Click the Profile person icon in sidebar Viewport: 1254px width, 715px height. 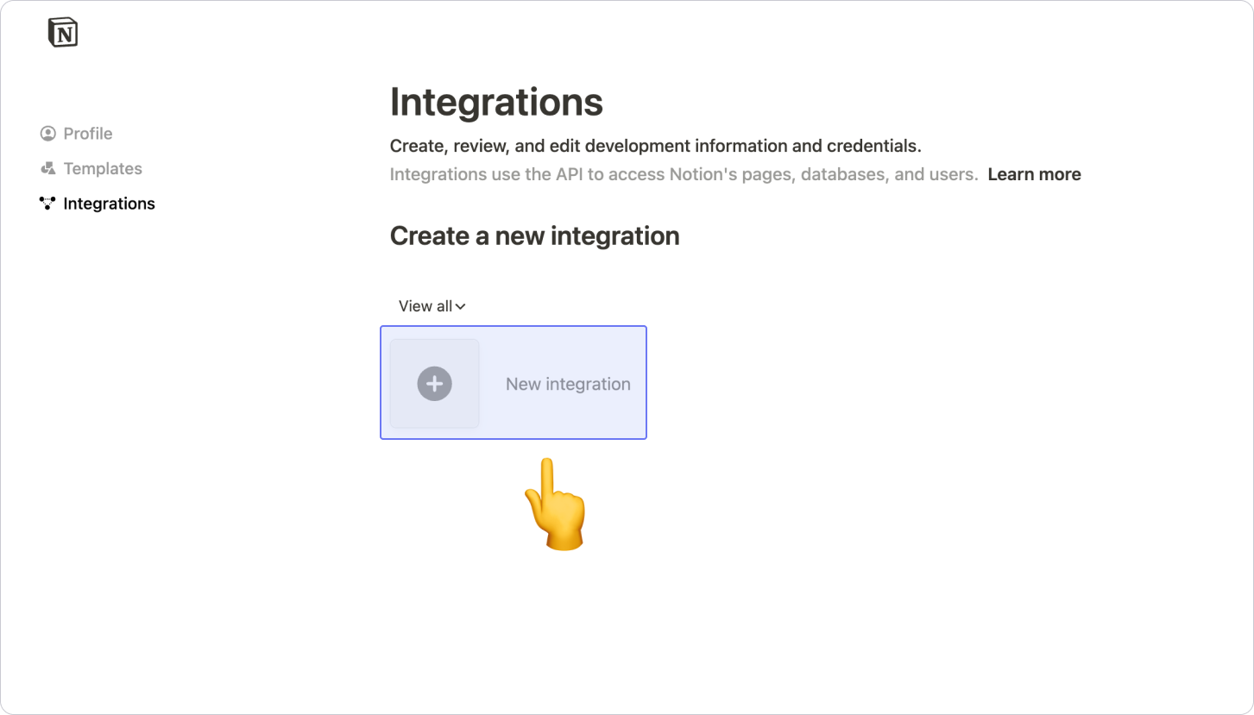tap(48, 134)
